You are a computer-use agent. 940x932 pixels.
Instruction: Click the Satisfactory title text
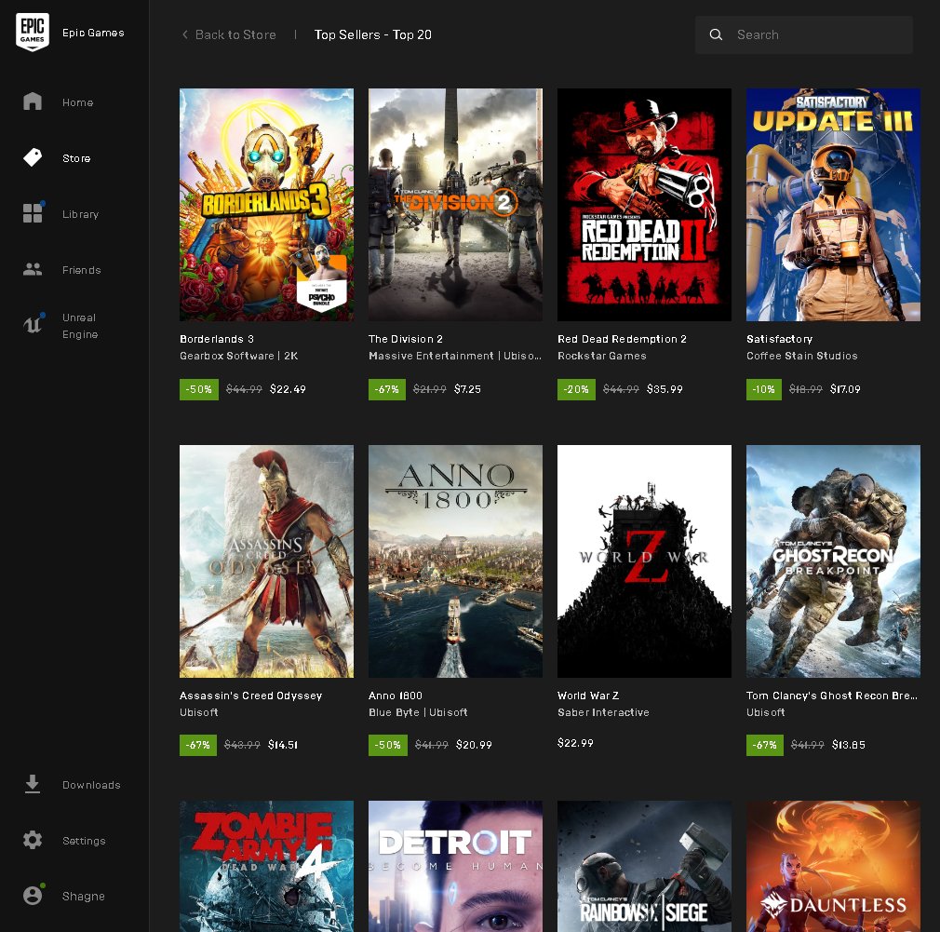coord(779,339)
